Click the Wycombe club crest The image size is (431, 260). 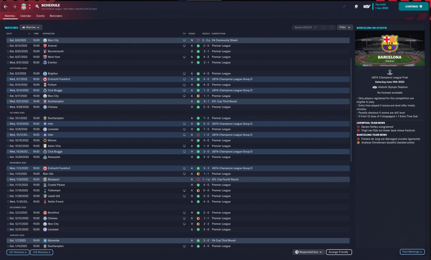pyautogui.click(x=45, y=240)
